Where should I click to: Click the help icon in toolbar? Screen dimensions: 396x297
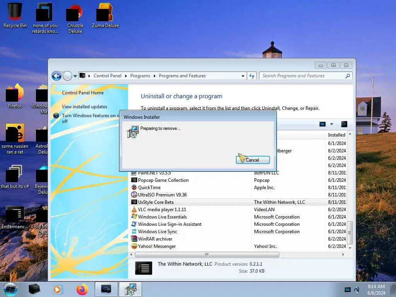click(344, 124)
